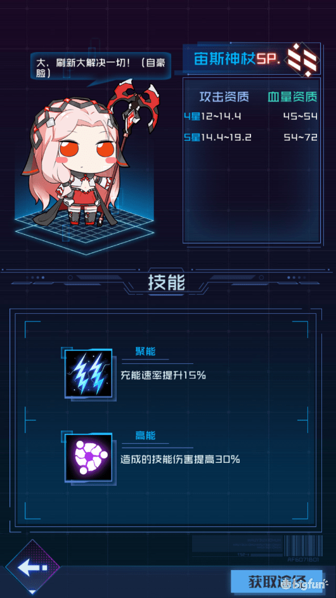Tap the 聚能 skill name label
336x598 pixels.
[x=145, y=351]
